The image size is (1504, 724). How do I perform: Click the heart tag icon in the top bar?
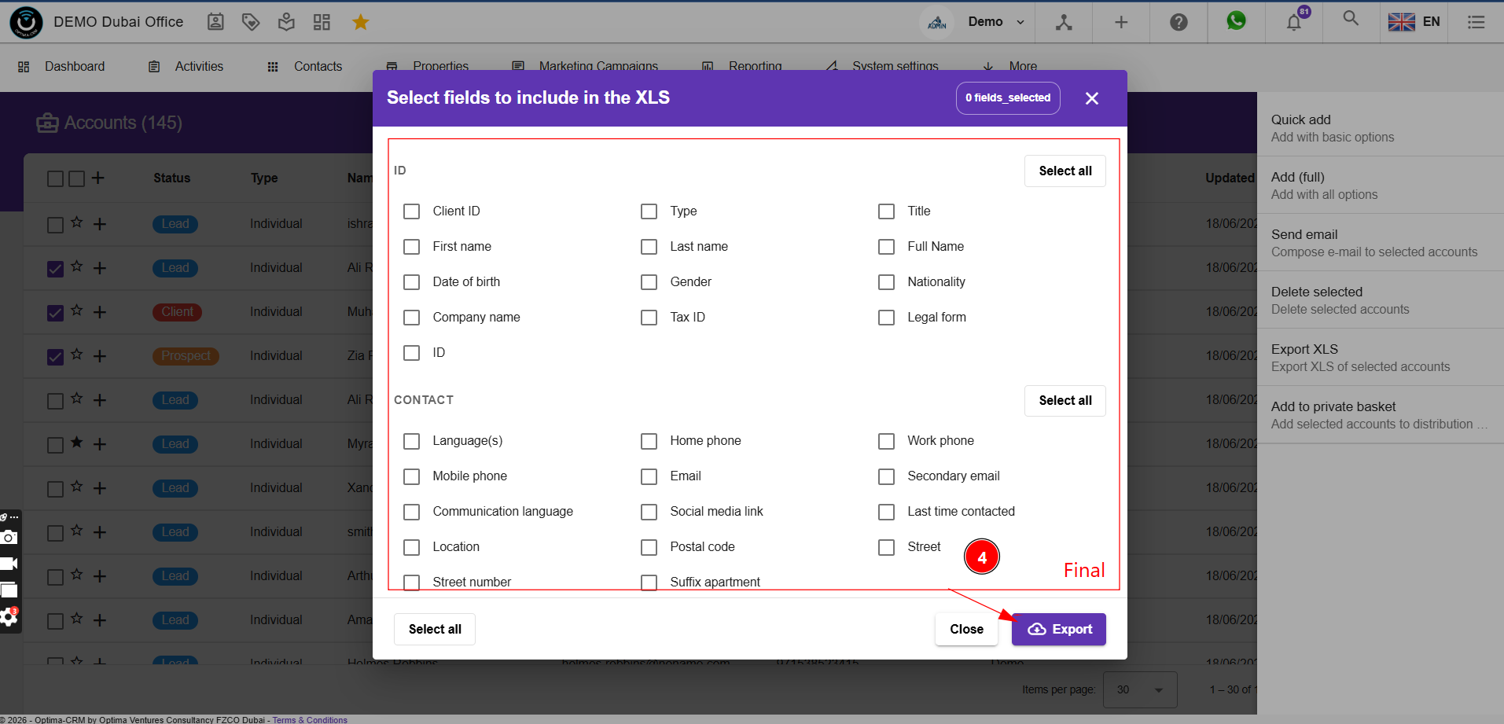(251, 22)
